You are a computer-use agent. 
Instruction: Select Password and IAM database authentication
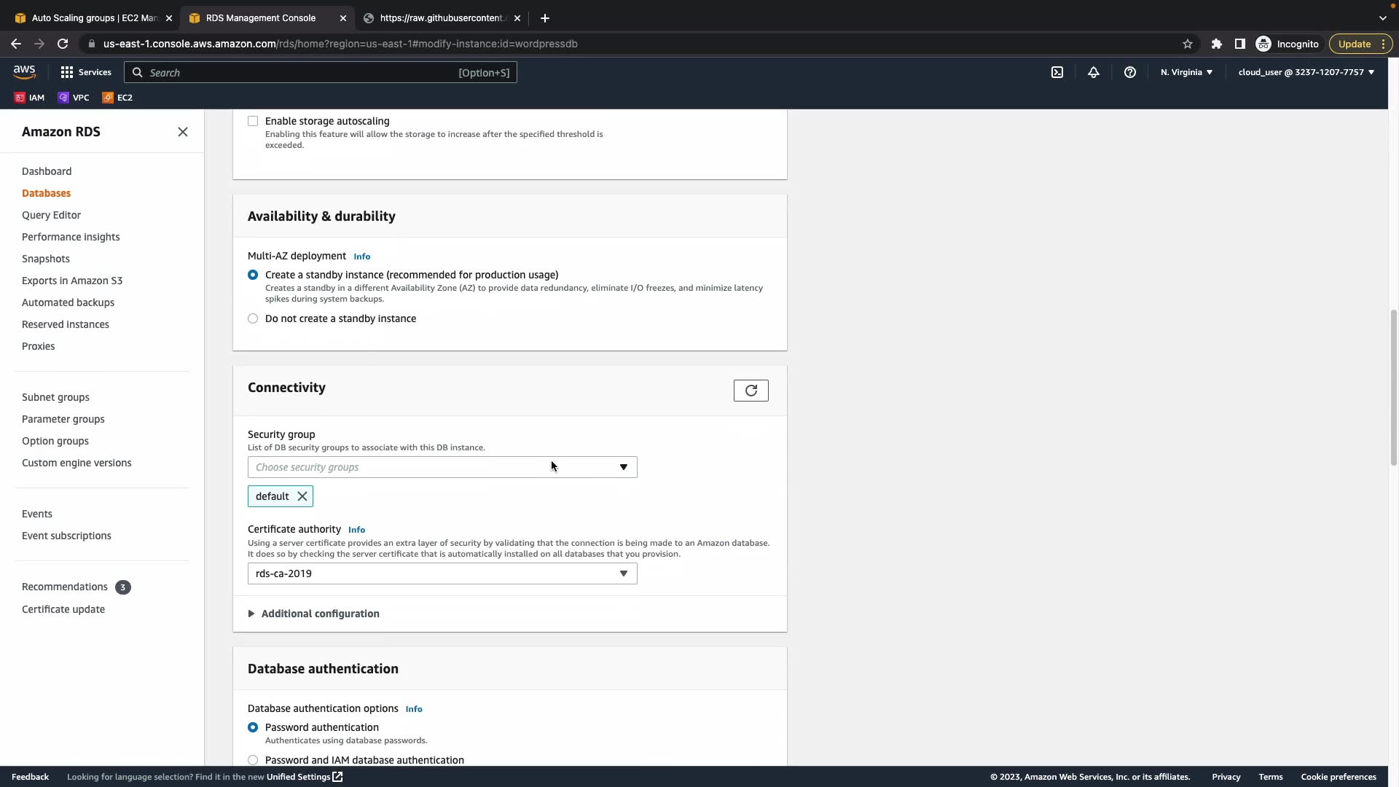pos(253,760)
